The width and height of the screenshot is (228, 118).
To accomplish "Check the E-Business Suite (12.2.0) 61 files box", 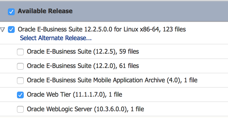I will pos(20,66).
